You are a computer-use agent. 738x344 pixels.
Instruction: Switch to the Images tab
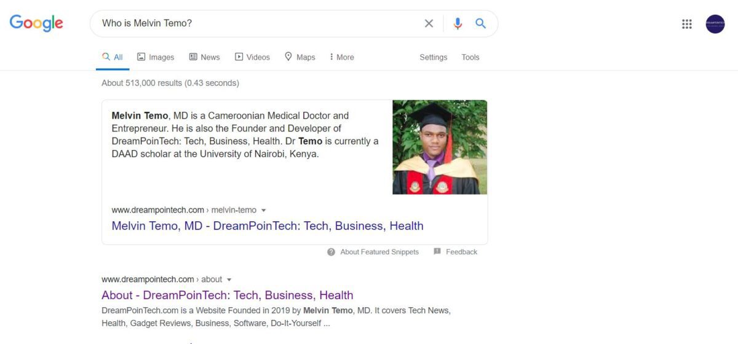pos(156,57)
